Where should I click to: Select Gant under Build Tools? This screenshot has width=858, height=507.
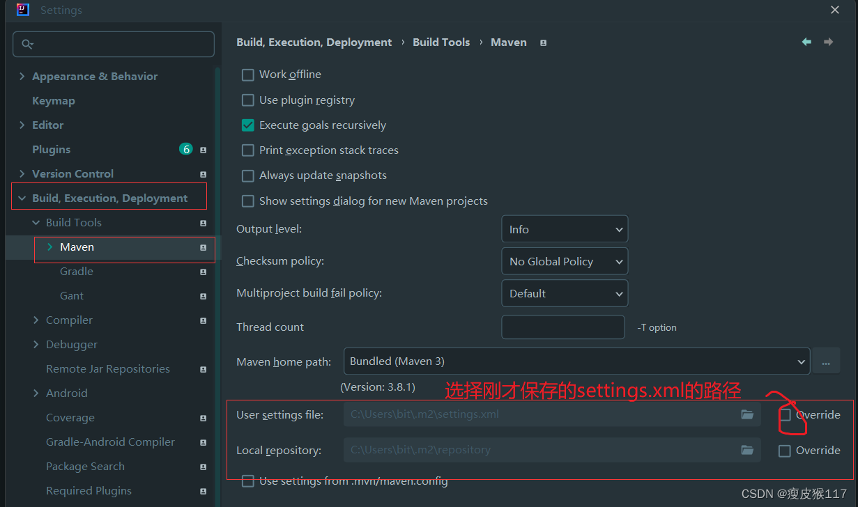click(72, 296)
